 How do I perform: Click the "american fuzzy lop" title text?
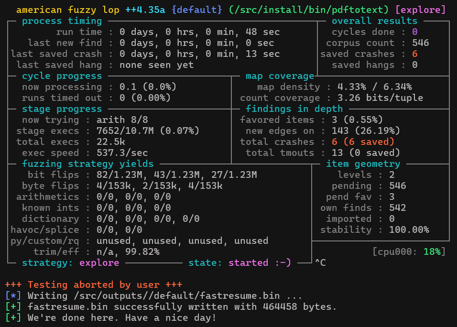tap(67, 10)
